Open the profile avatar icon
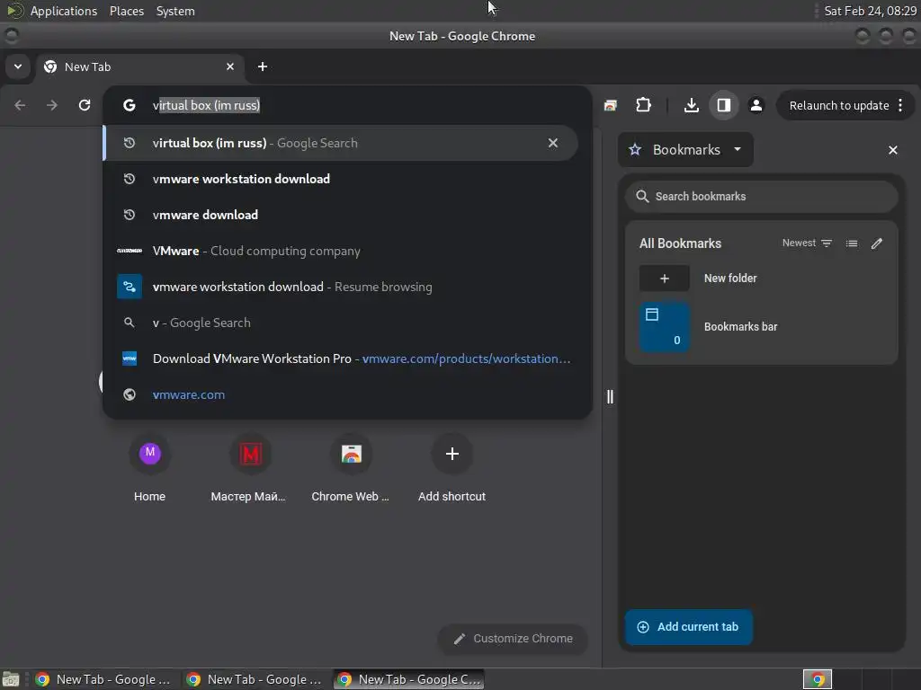Viewport: 921px width, 690px height. (756, 105)
